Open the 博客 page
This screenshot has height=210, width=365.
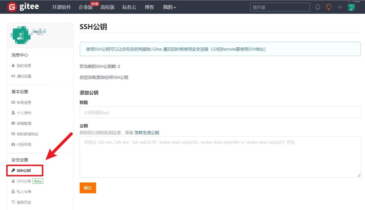[149, 8]
